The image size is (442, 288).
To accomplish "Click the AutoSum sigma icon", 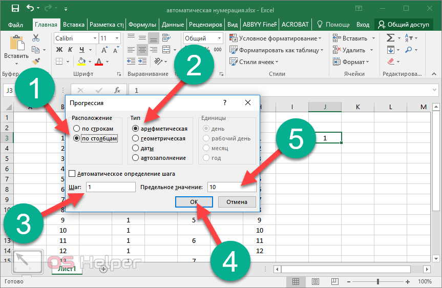I will click(x=390, y=38).
